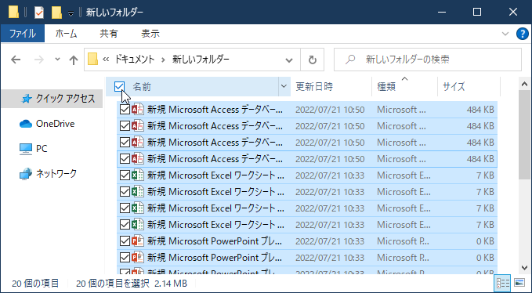
Task: Open the ファイル menu tab
Action: pos(23,34)
